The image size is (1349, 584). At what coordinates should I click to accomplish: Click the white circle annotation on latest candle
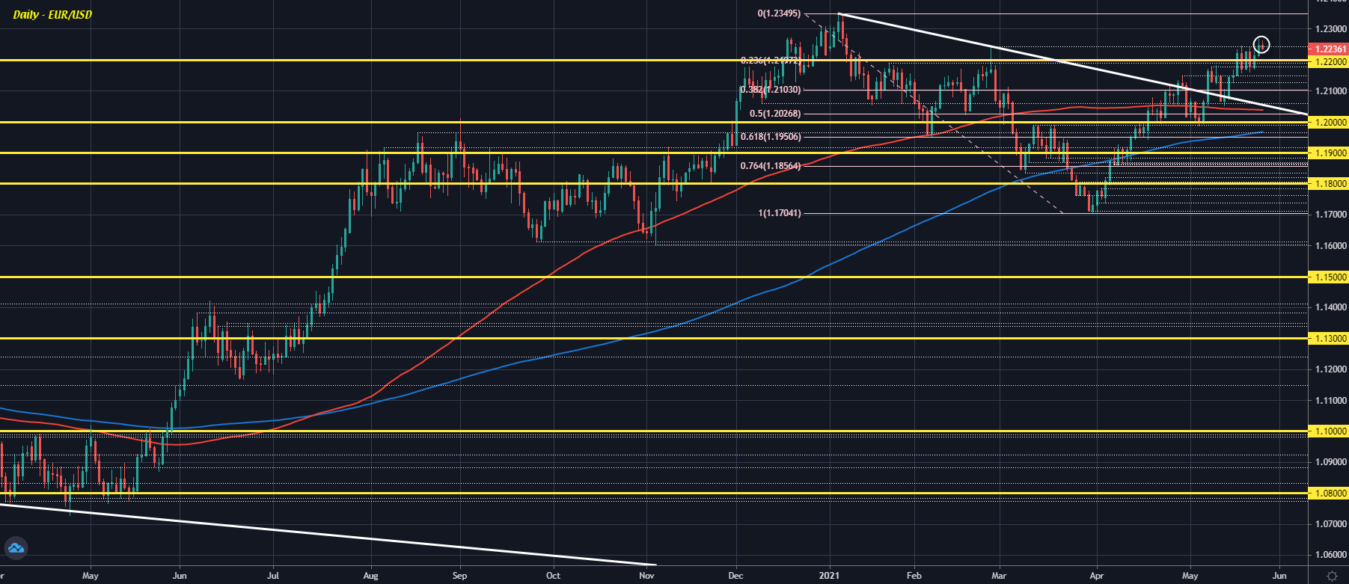1261,45
